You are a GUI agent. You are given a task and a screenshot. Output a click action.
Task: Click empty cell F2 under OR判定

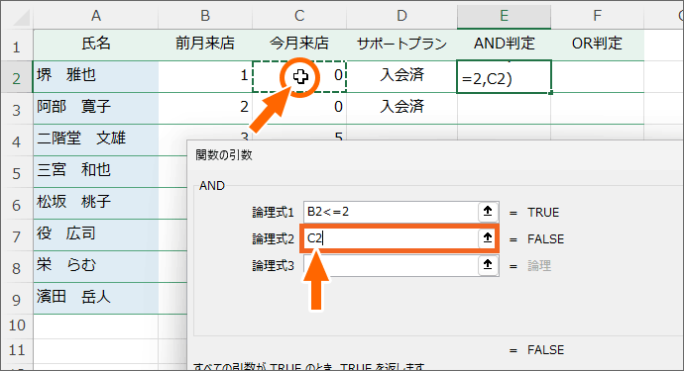(597, 76)
